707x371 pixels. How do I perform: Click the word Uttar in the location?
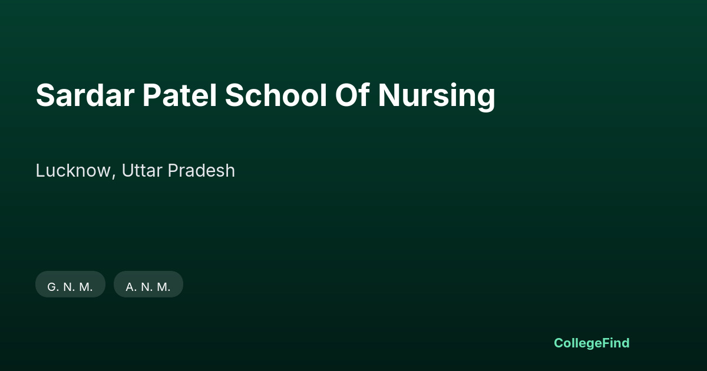pyautogui.click(x=142, y=171)
